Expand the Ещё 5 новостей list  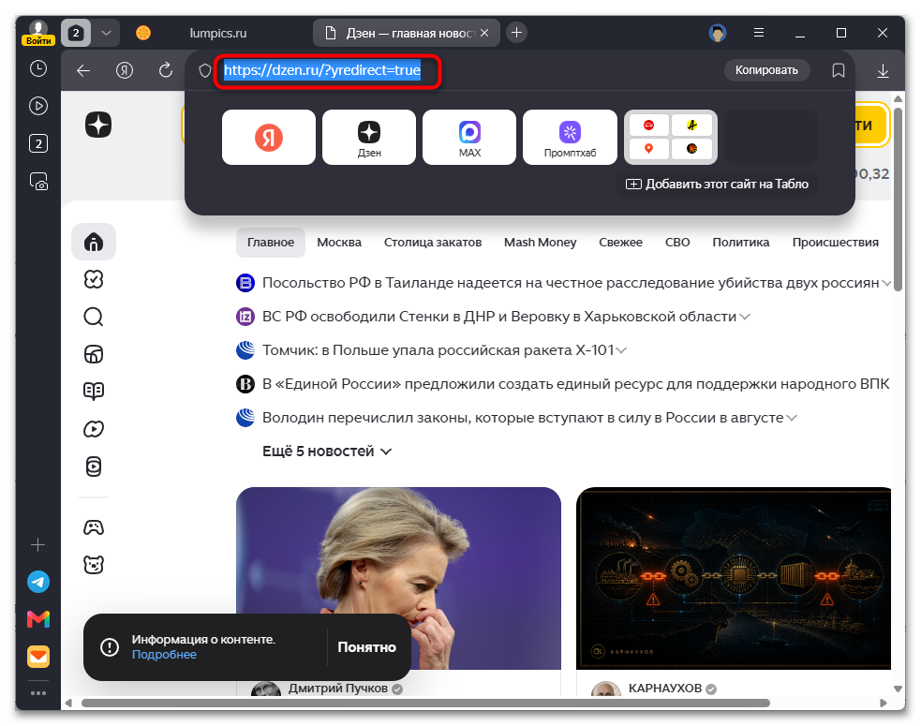point(327,452)
